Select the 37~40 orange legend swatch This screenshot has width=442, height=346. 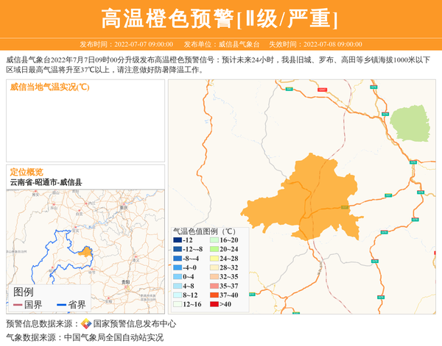214,295
